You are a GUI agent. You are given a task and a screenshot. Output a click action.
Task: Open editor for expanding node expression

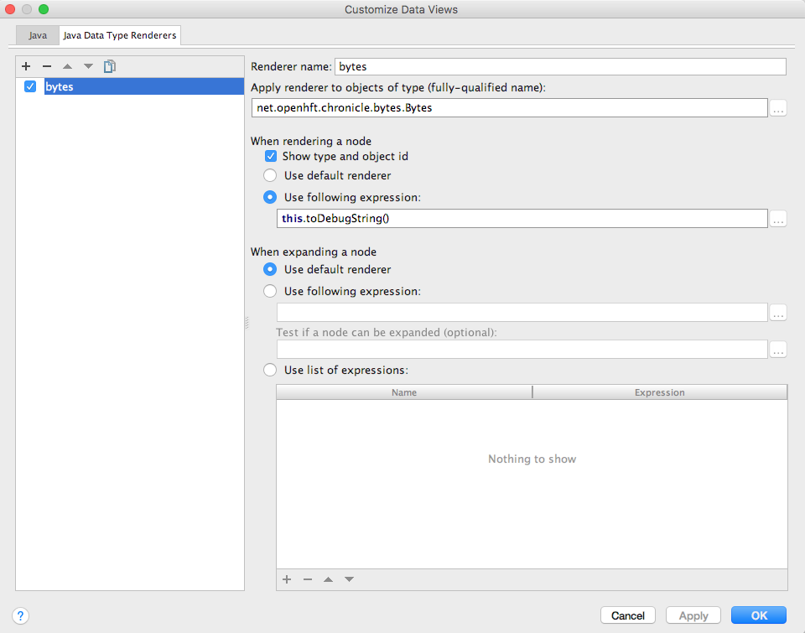pos(778,313)
